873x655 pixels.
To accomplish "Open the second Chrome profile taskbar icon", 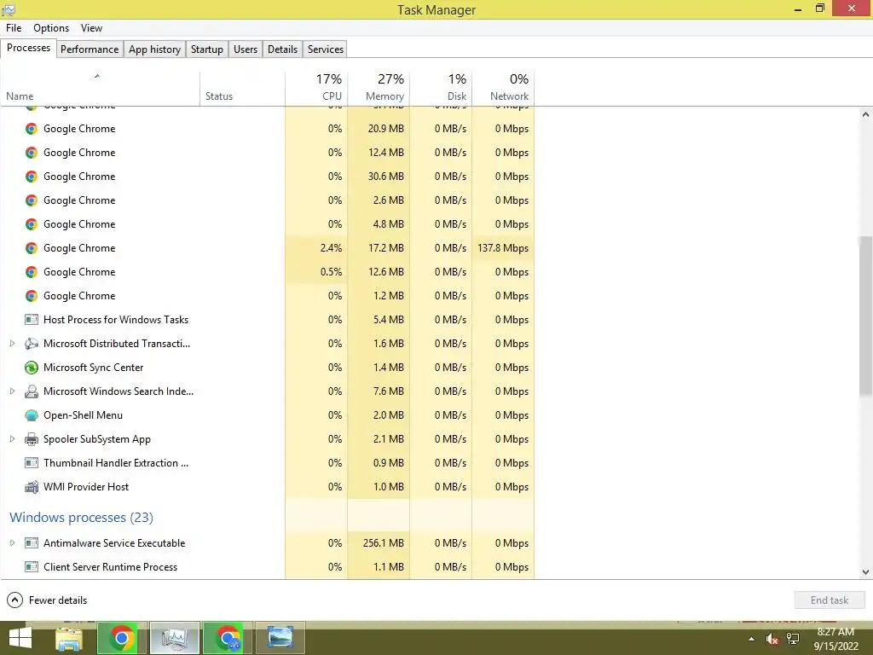I will (227, 638).
